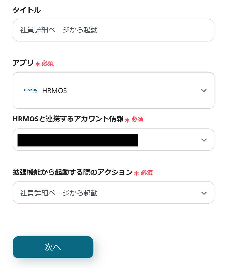Click the red asterisk beside アプリ
The width and height of the screenshot is (229, 268).
coord(38,64)
